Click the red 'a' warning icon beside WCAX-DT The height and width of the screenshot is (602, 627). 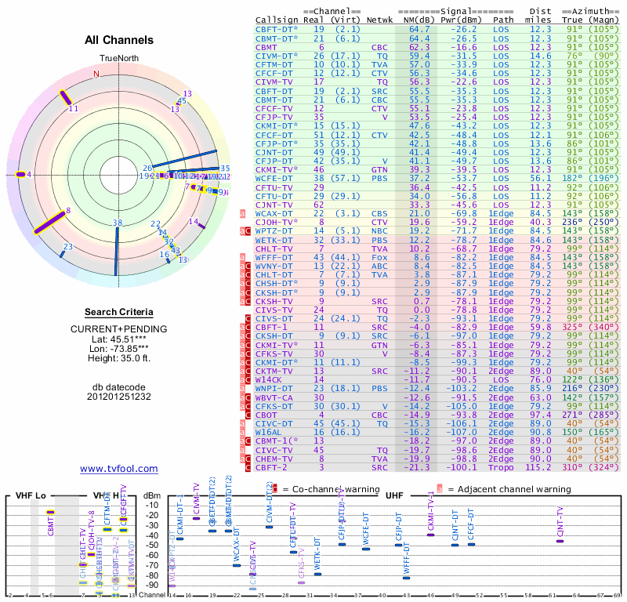click(242, 213)
